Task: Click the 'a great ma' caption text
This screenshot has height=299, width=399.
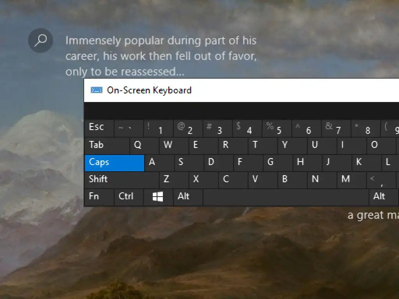Action: 373,215
